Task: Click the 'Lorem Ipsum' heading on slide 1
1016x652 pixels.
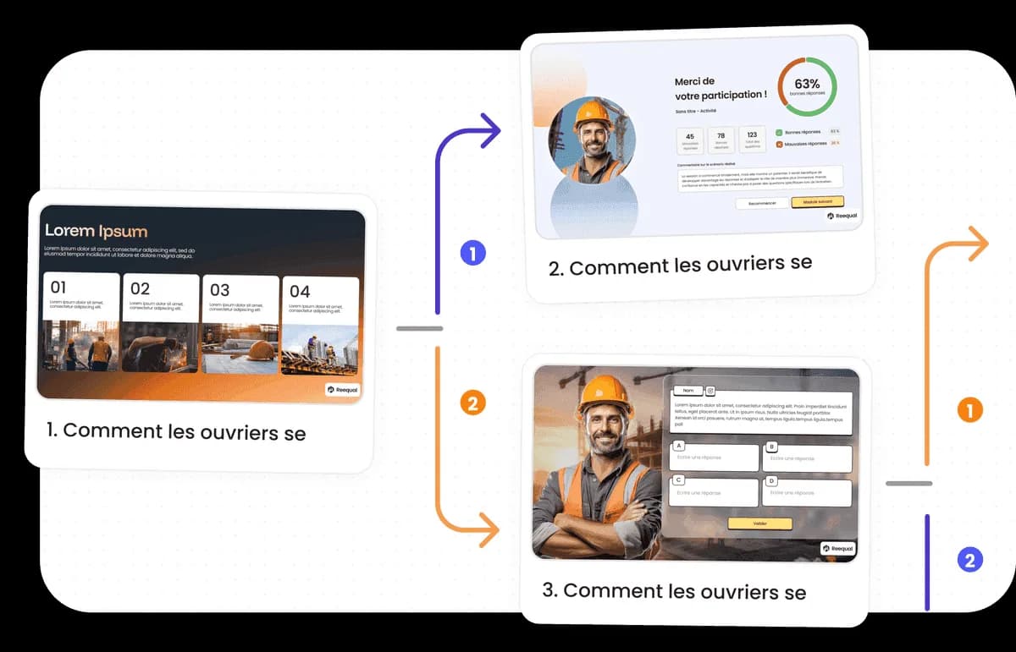Action: [x=96, y=231]
